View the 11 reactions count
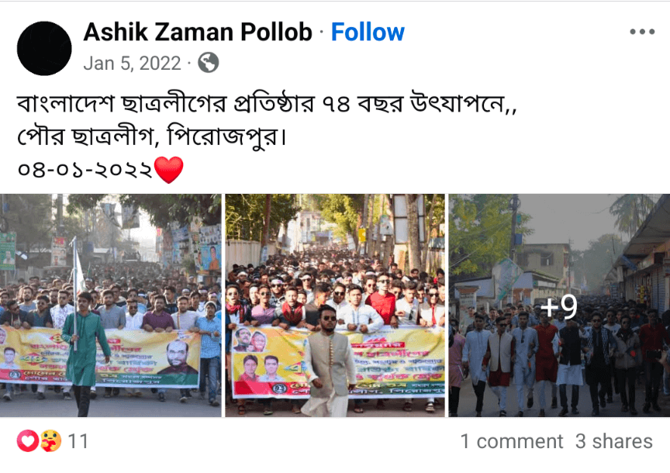Screen dimensions: 670x473 pyautogui.click(x=78, y=441)
